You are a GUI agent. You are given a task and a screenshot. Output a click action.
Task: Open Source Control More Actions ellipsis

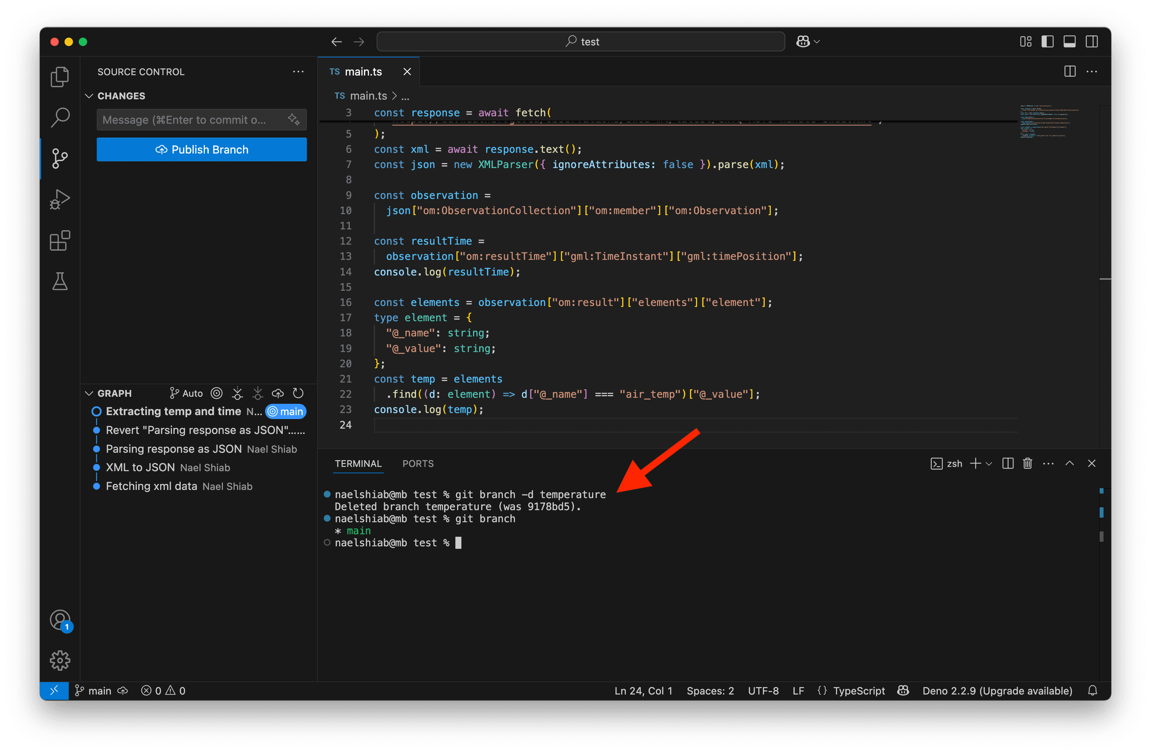pyautogui.click(x=298, y=72)
